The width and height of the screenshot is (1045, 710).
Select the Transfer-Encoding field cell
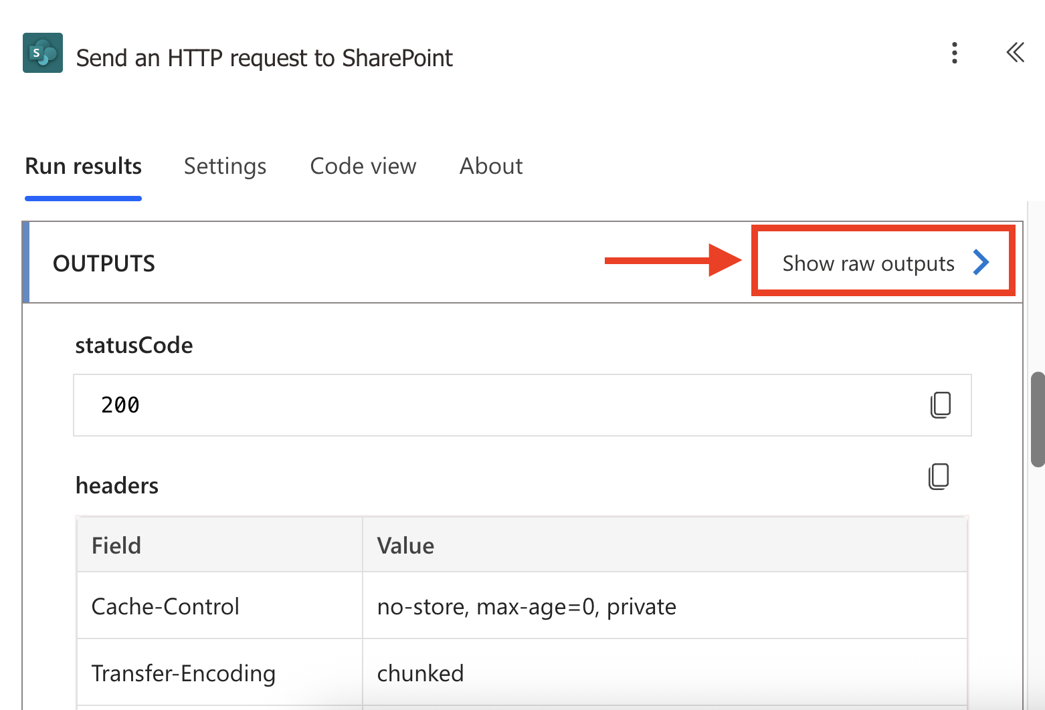[219, 673]
